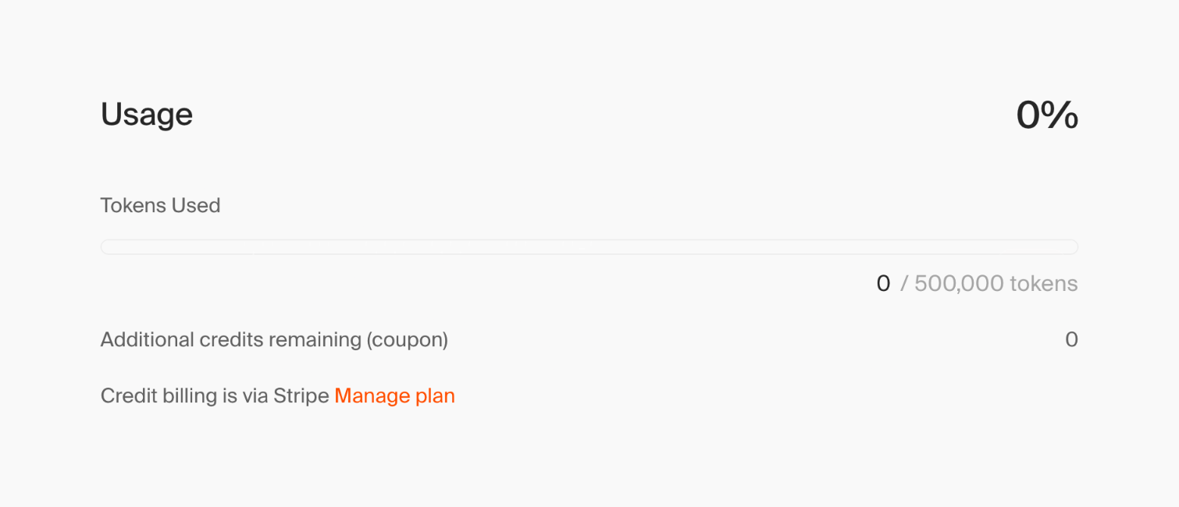
Task: Click the Usage heading
Action: tap(147, 115)
